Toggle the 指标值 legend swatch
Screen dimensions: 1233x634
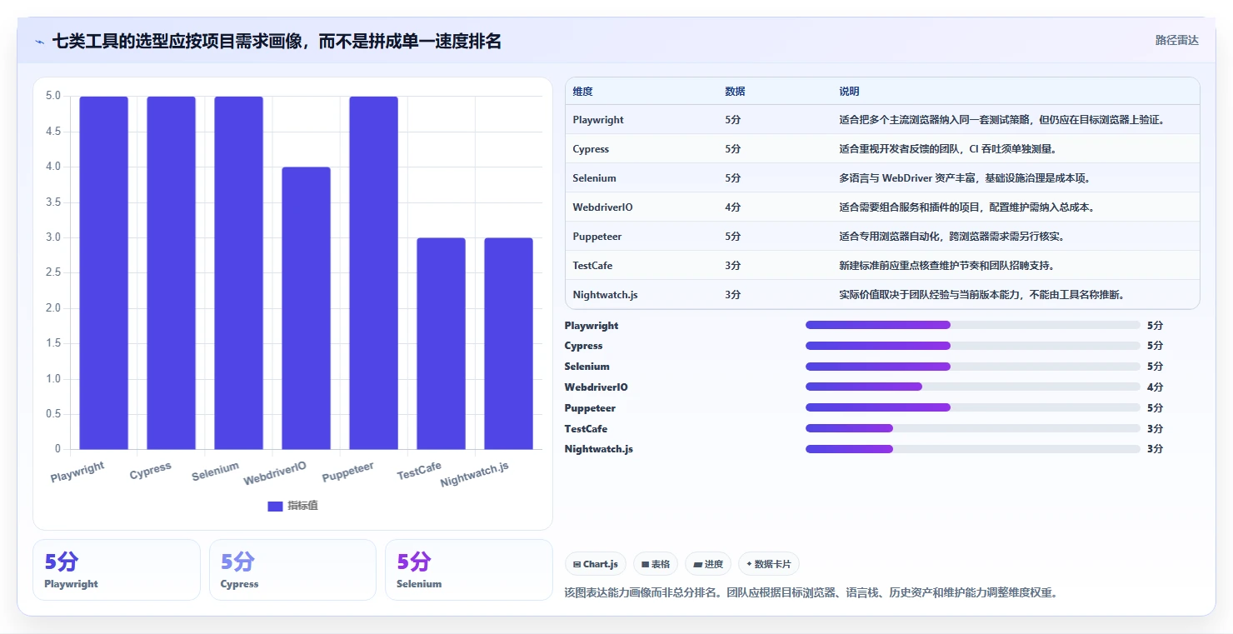point(275,506)
